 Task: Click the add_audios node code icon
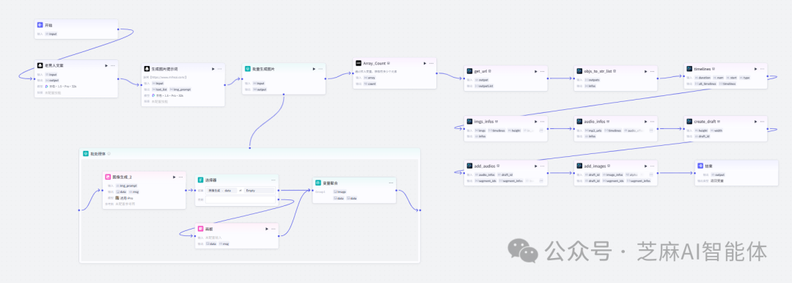click(x=469, y=165)
